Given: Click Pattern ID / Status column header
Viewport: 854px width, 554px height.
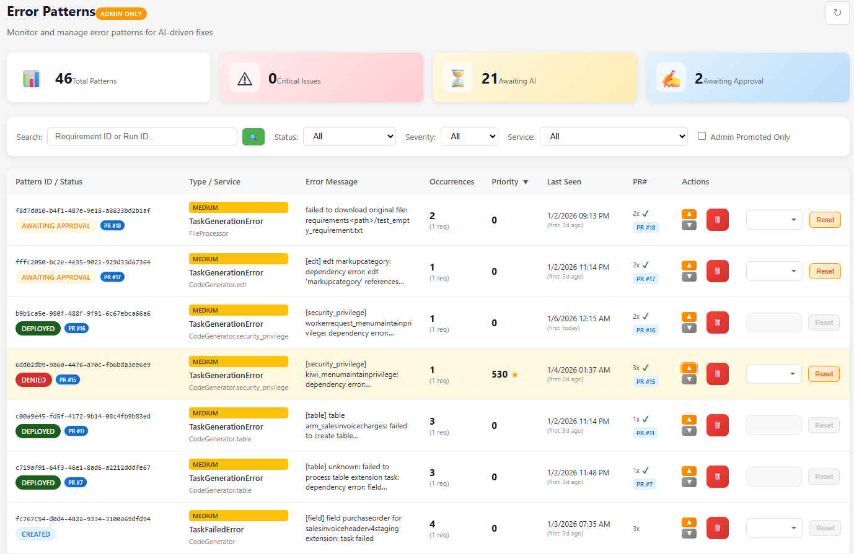Looking at the screenshot, I should point(49,182).
